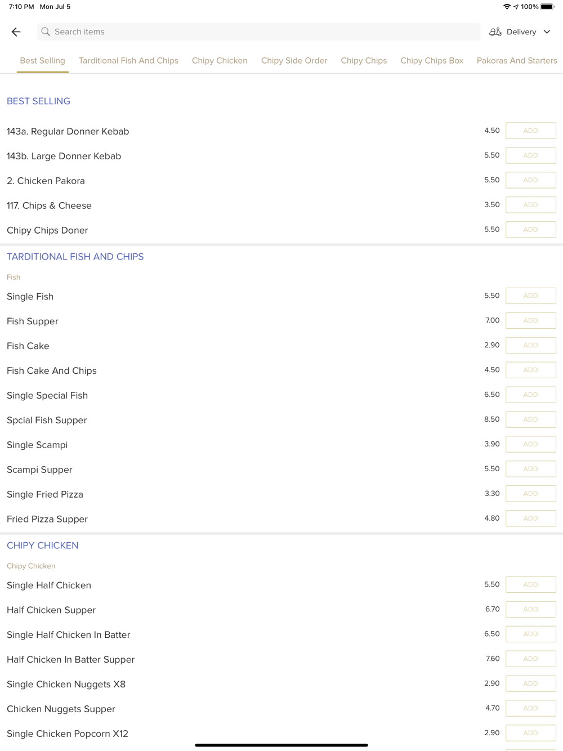Add Regular Donner Kebab to order
The image size is (563, 751).
[531, 131]
